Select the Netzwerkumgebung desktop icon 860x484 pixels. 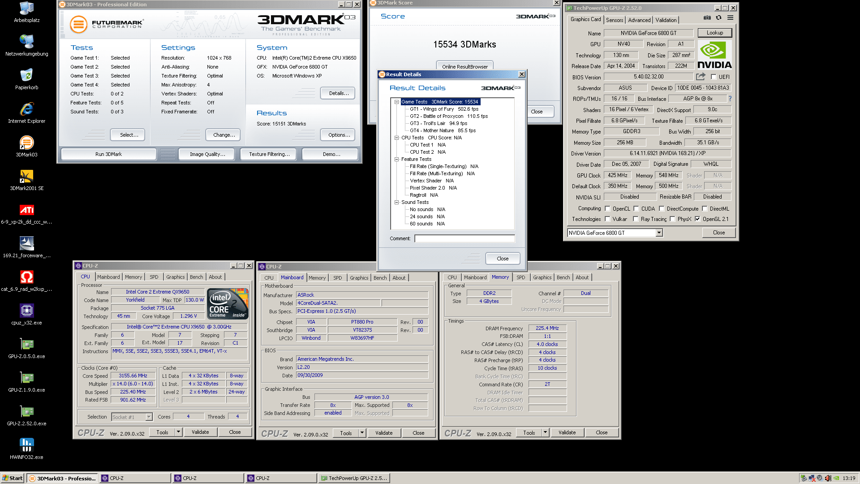pyautogui.click(x=27, y=46)
